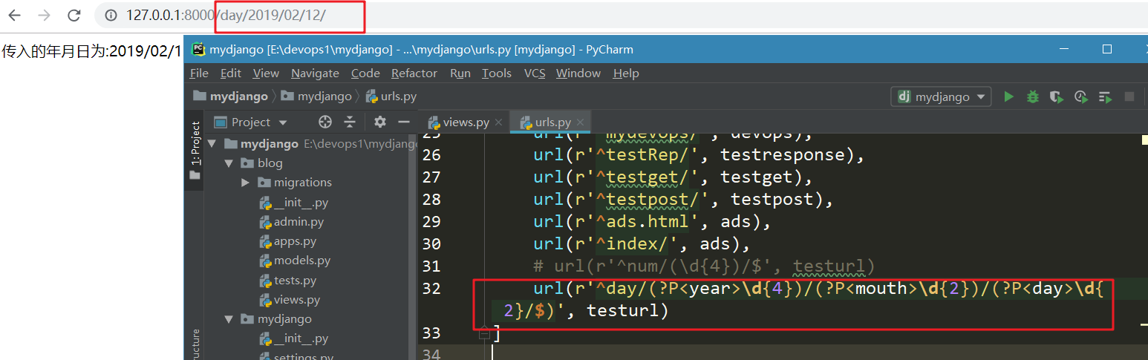Open the mydjango run configuration dropdown
The image size is (1148, 360).
(942, 96)
